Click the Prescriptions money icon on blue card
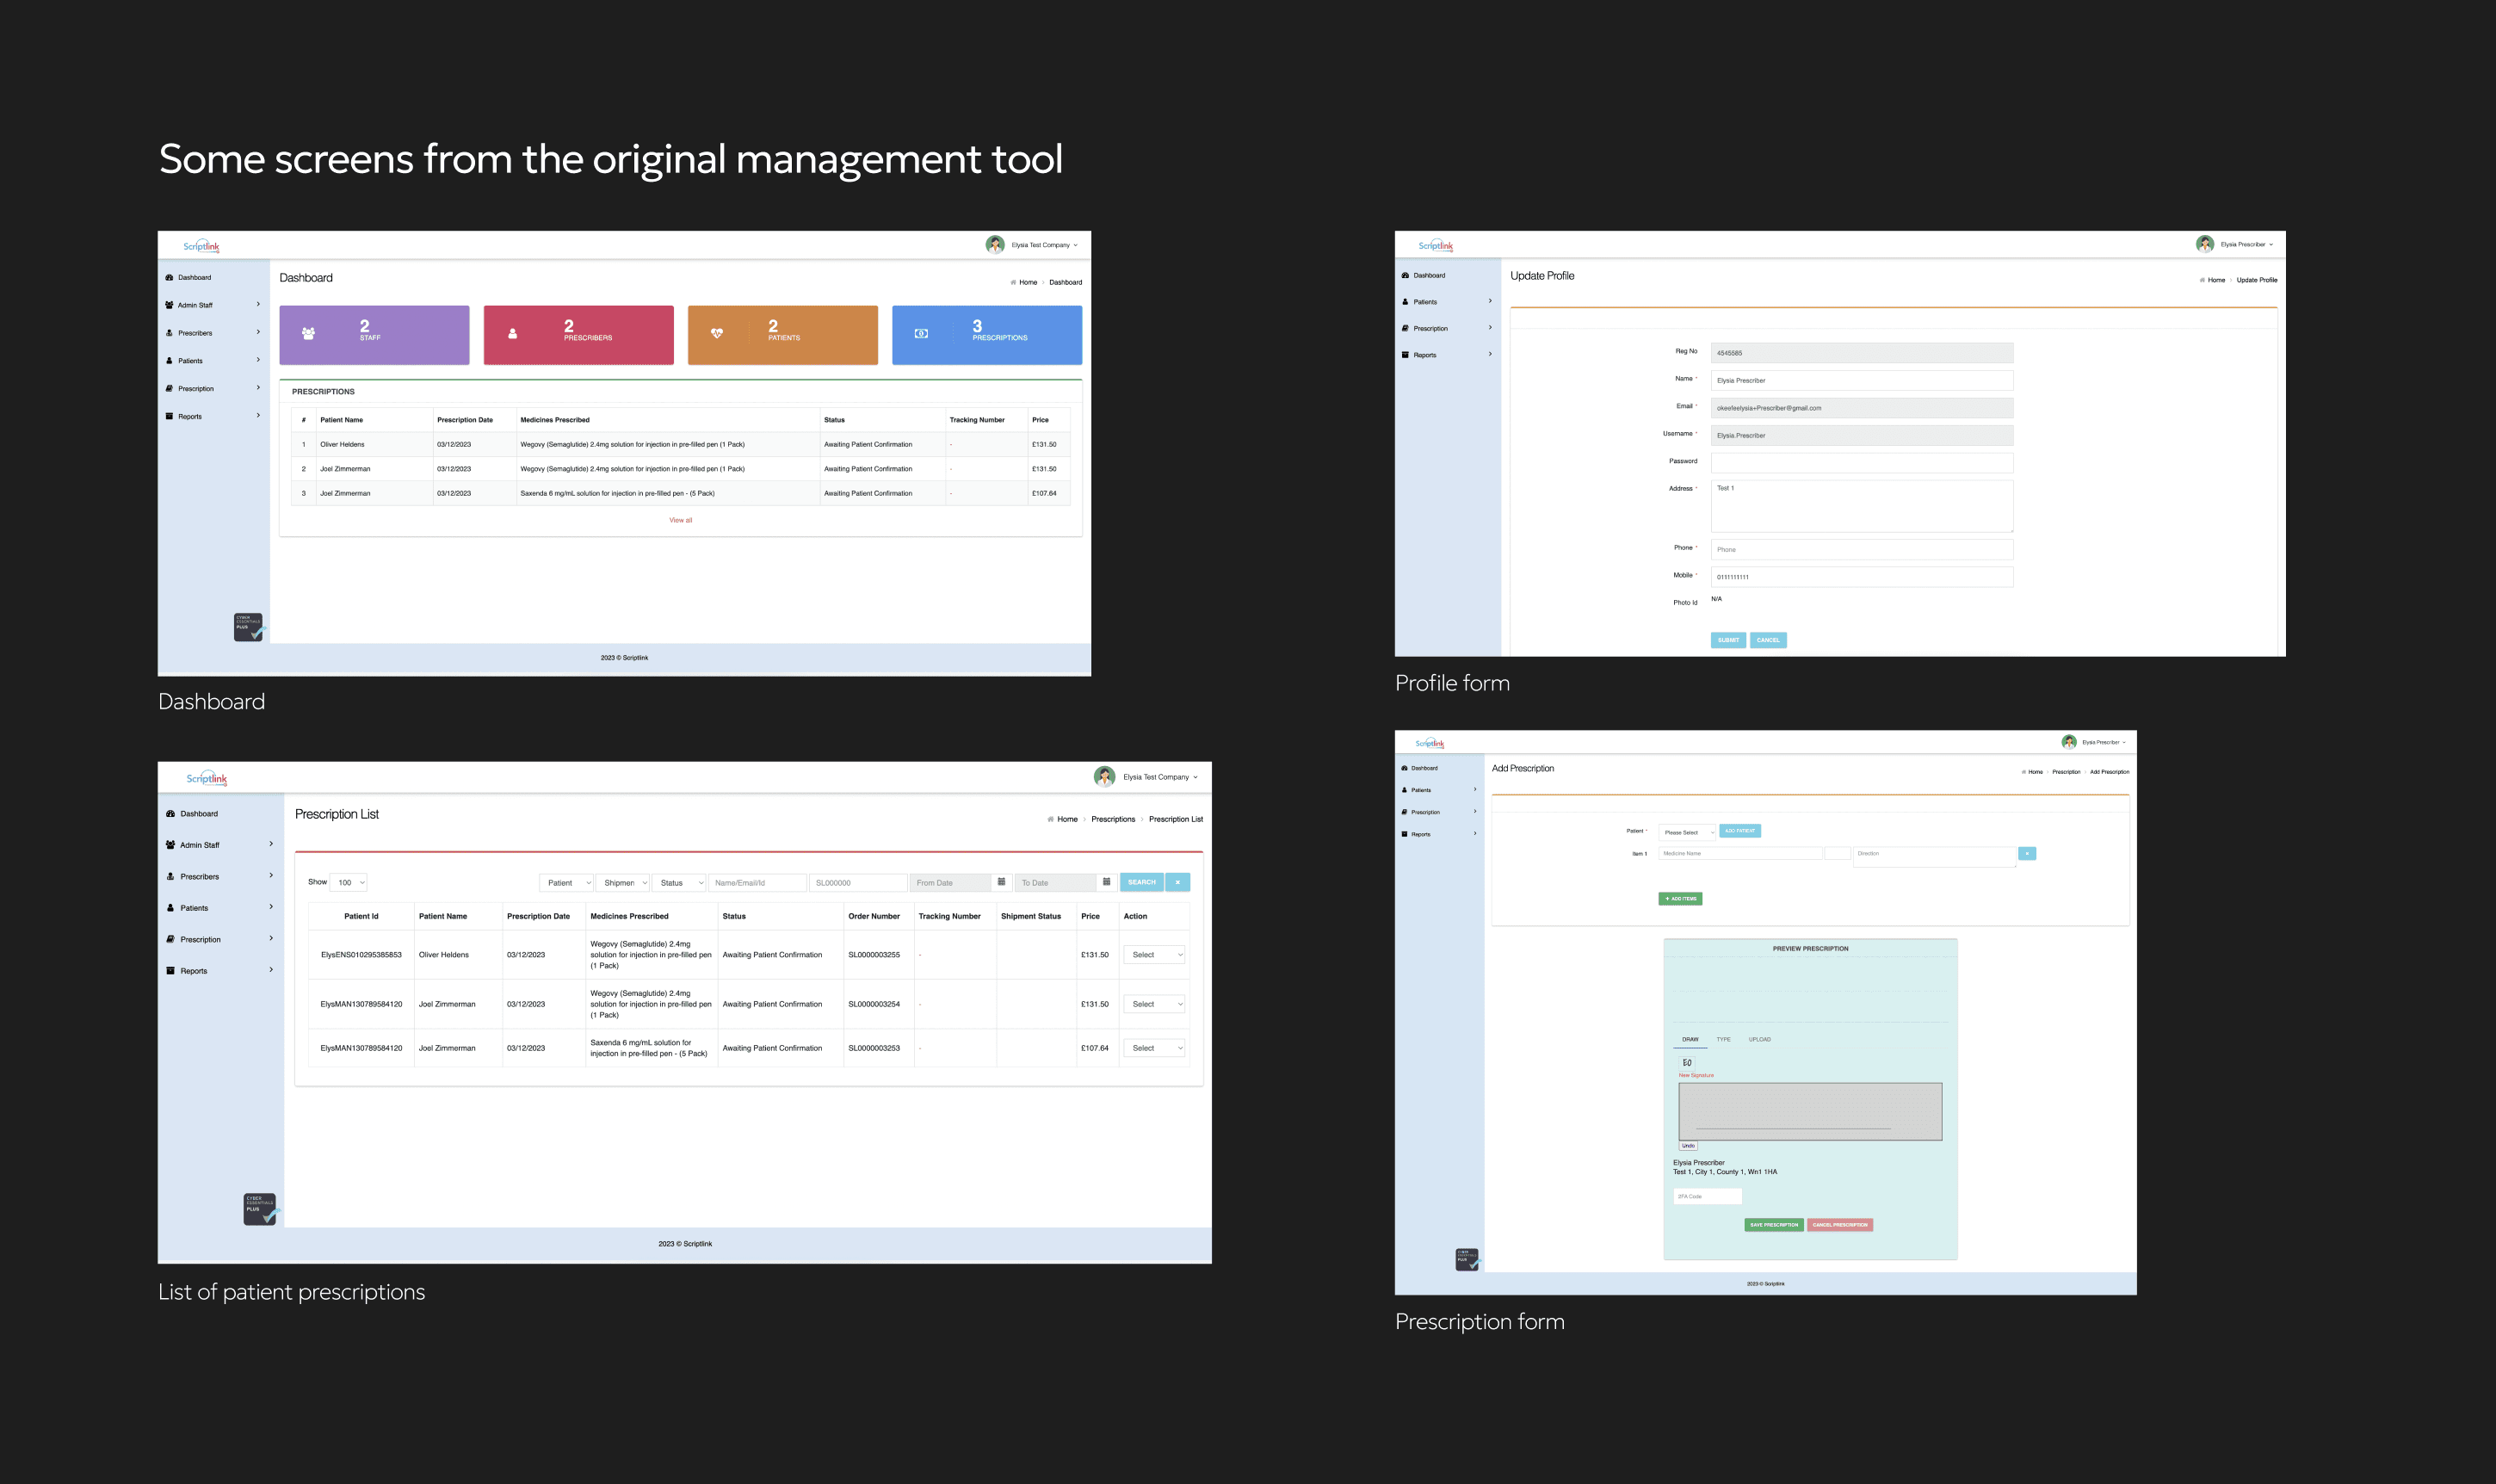The width and height of the screenshot is (2496, 1484). coord(922,334)
